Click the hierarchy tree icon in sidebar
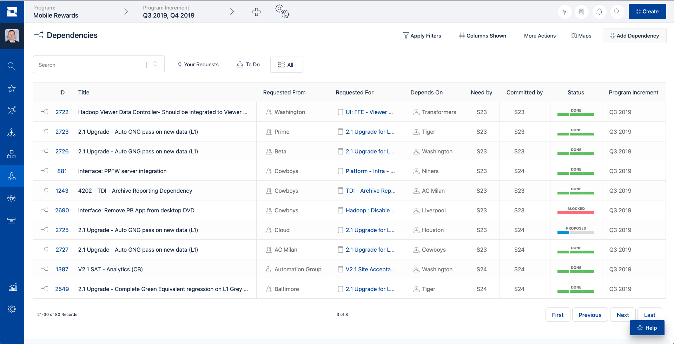The height and width of the screenshot is (344, 674). tap(12, 132)
